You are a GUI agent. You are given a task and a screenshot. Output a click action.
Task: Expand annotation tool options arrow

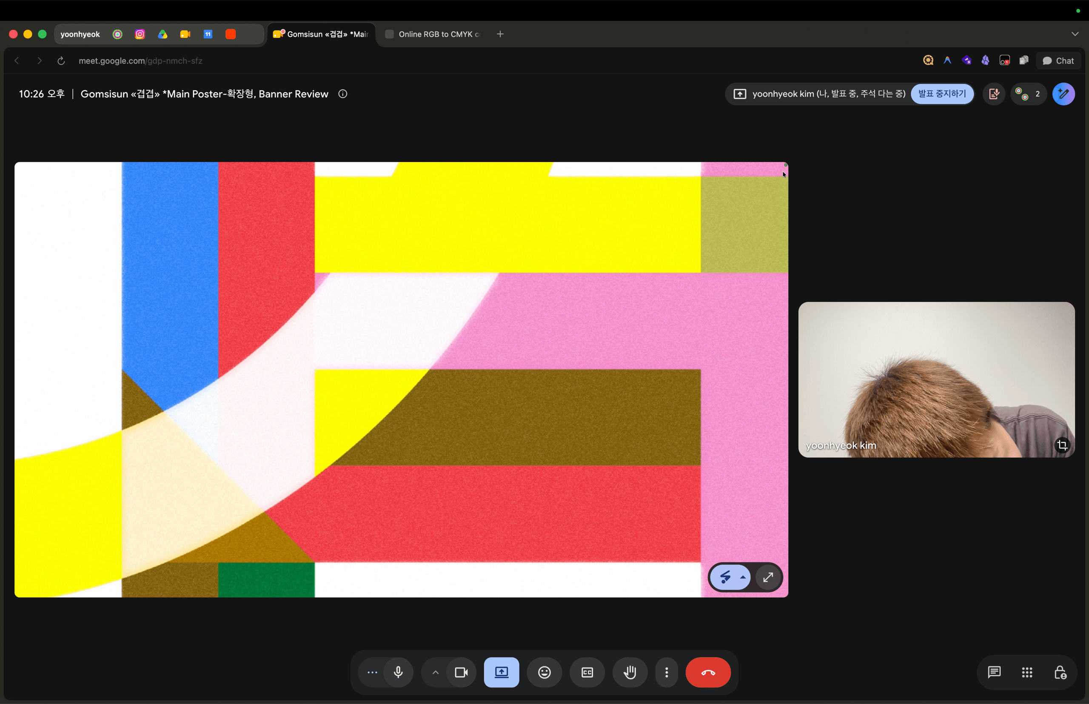(x=743, y=577)
